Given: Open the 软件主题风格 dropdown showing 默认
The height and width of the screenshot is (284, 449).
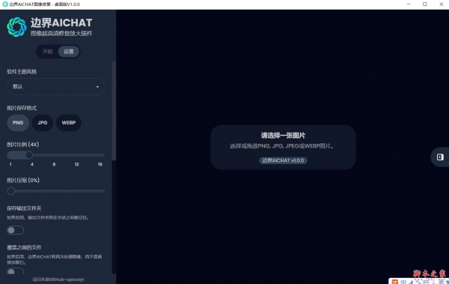Looking at the screenshot, I should [x=56, y=86].
